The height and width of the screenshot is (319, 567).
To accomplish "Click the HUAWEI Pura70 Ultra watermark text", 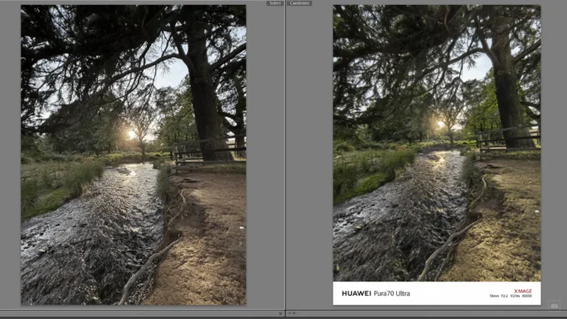I will click(376, 293).
